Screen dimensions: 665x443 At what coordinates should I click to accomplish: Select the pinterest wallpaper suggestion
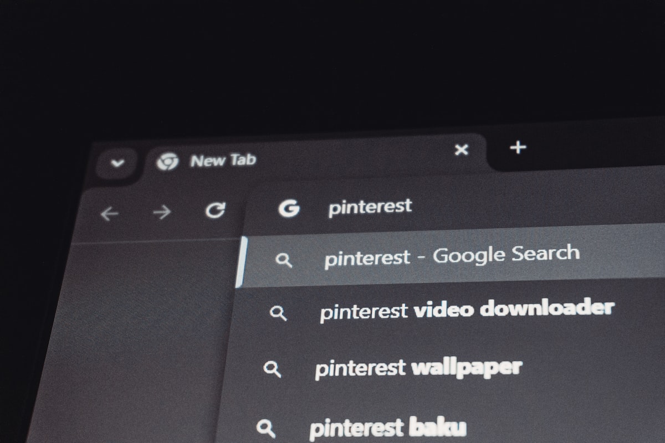click(x=418, y=367)
